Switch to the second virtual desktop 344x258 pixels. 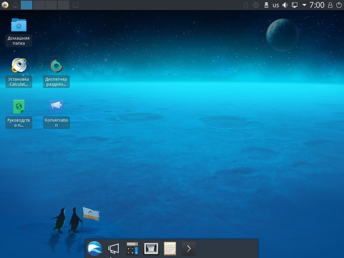[38, 5]
